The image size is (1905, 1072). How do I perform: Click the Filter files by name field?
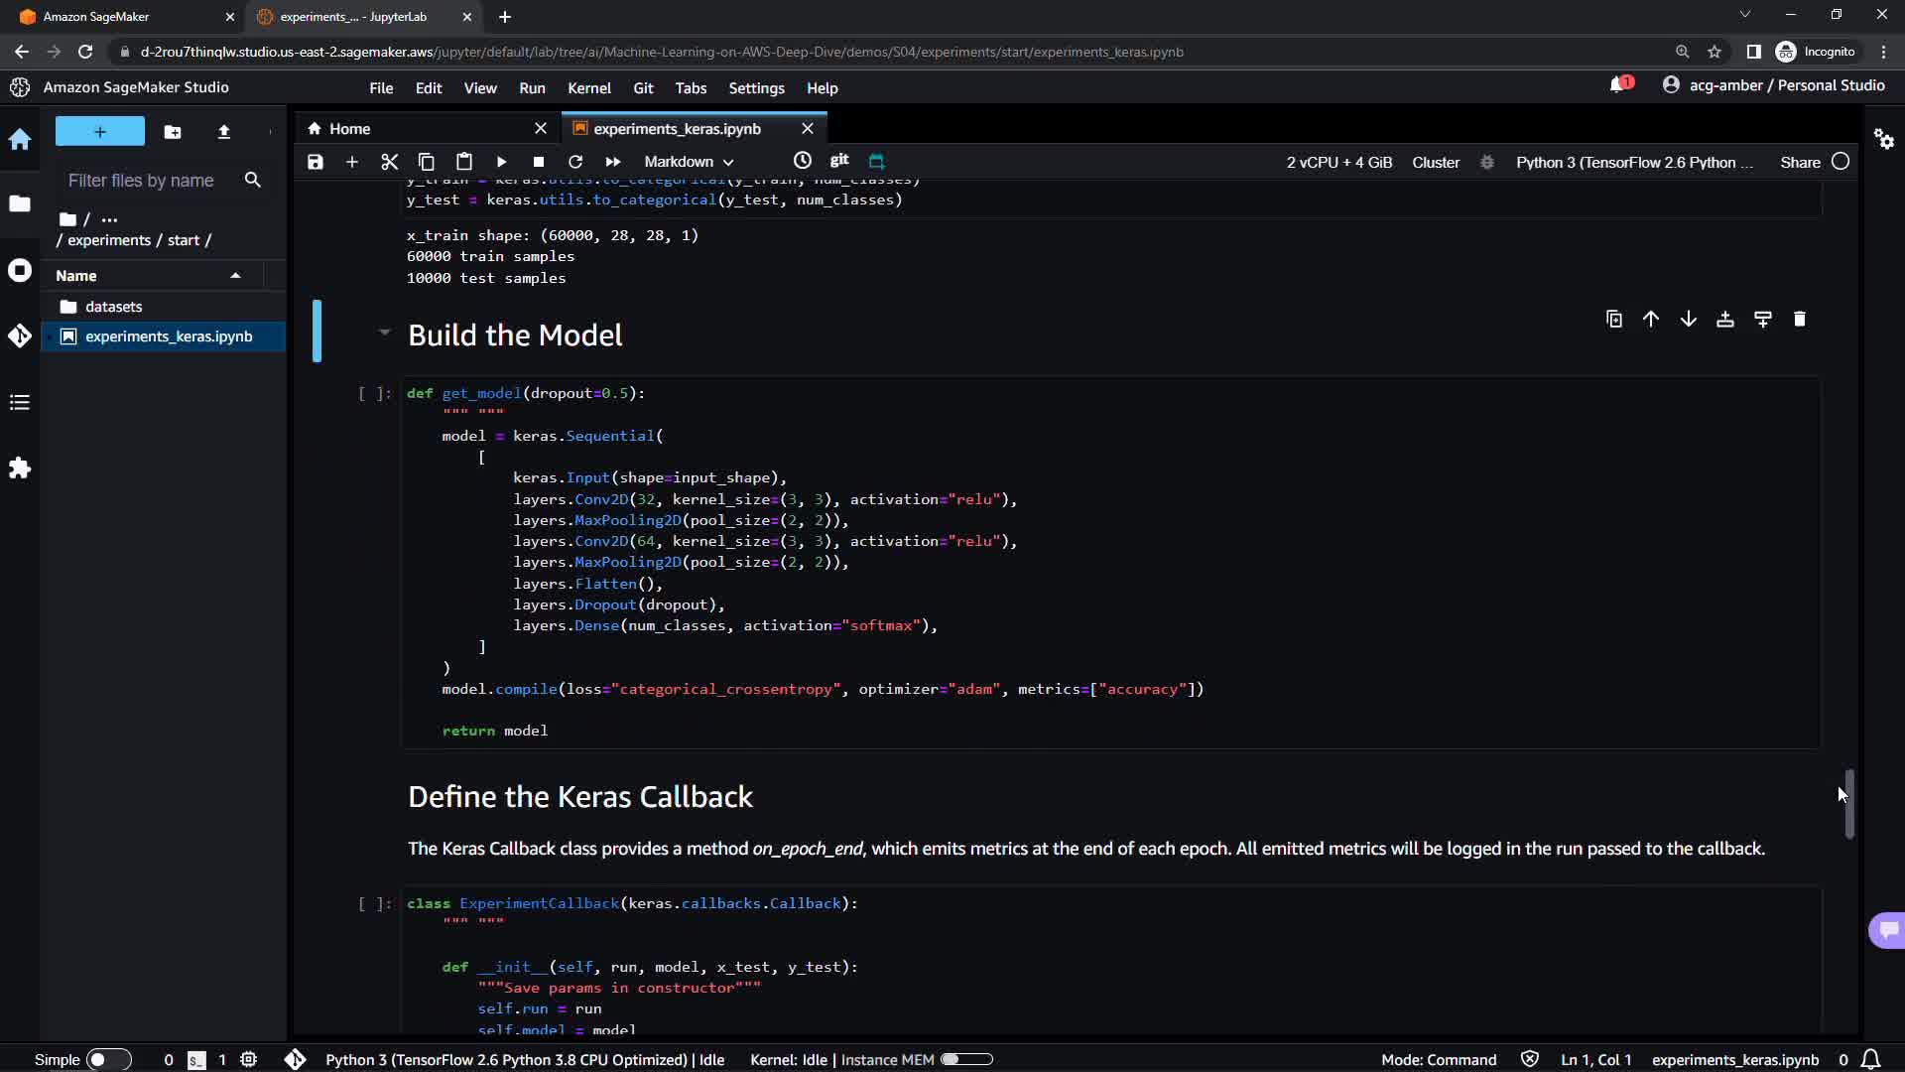coord(141,181)
